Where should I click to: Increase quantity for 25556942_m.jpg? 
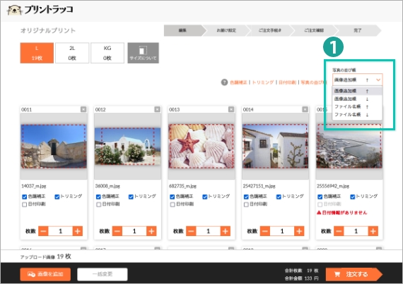[x=373, y=231]
